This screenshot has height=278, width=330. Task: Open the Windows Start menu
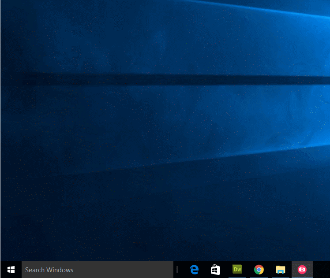[x=11, y=270]
